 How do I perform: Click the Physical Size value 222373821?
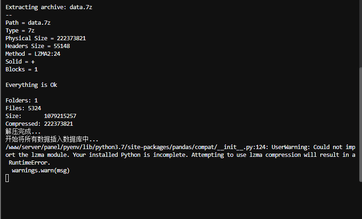click(71, 38)
